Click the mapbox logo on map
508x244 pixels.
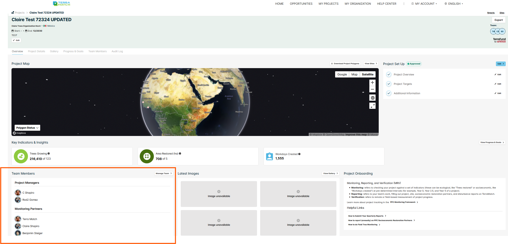tap(19, 133)
